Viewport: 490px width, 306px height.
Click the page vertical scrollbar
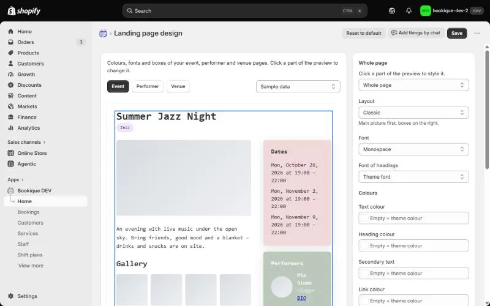[x=487, y=110]
